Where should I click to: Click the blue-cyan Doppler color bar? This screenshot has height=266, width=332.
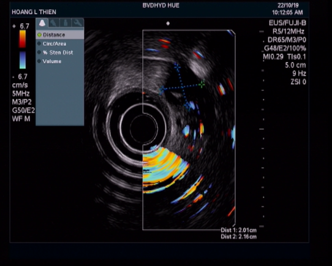(23, 60)
